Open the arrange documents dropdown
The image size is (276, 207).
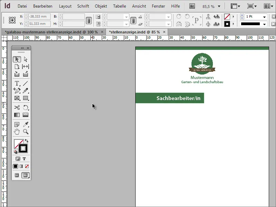point(268,6)
